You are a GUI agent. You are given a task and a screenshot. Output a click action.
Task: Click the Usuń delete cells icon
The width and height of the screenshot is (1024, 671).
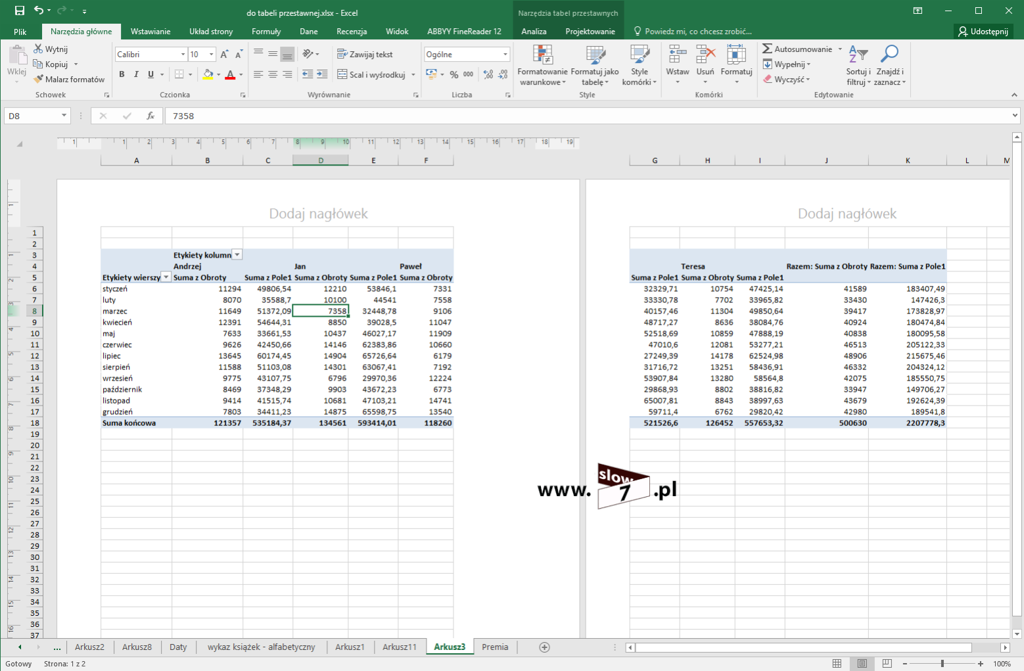705,55
